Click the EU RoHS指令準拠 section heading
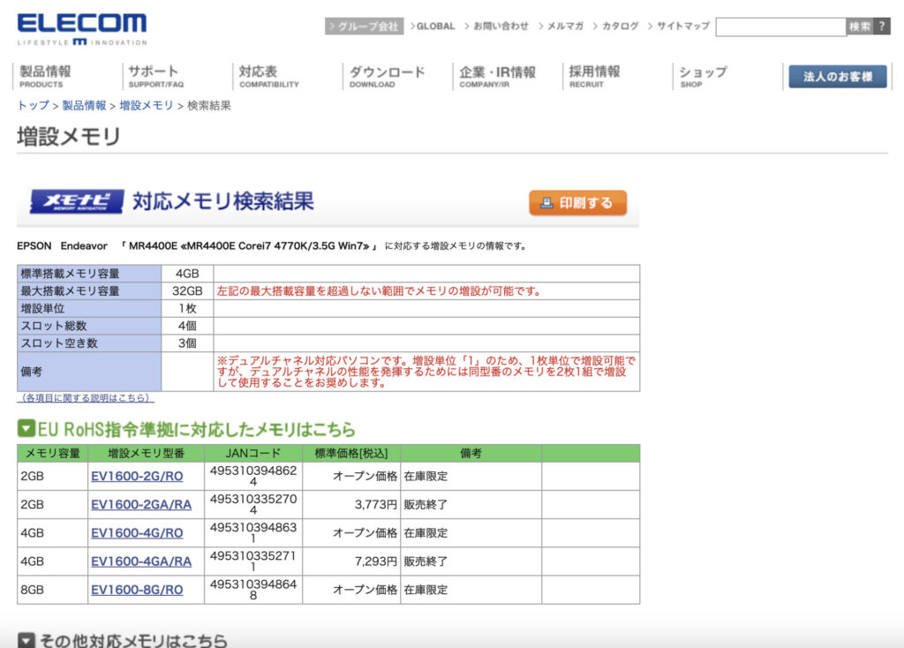 click(197, 429)
